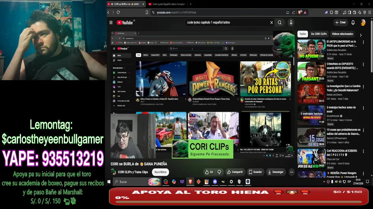373x209 pixels.
Task: Open options for 3 metrajes hechos video
Action: [x=363, y=108]
